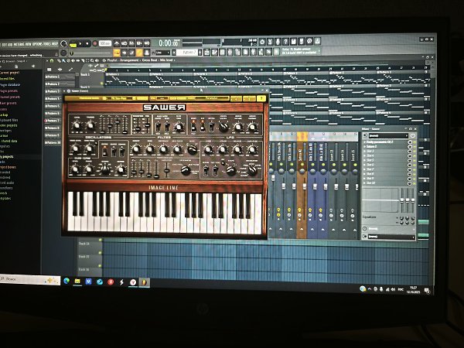Click the red Record button
The width and height of the screenshot is (464, 348).
[x=94, y=44]
